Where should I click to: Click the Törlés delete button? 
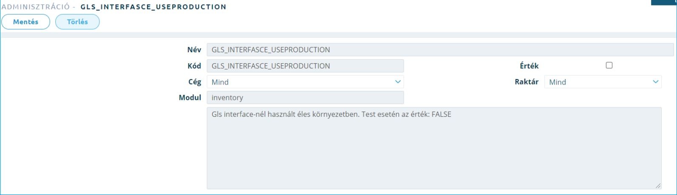coord(77,22)
